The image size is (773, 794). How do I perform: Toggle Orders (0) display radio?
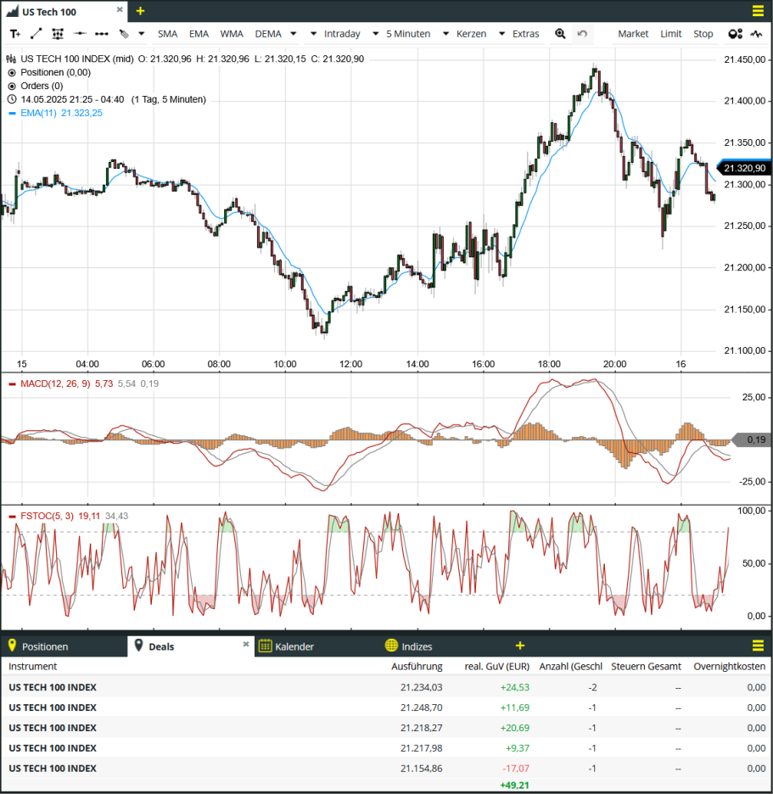tap(12, 86)
